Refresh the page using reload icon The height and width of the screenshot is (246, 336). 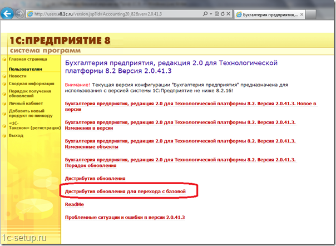223,14
